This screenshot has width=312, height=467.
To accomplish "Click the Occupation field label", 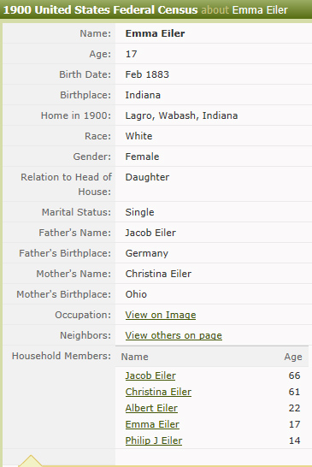I will [x=83, y=315].
